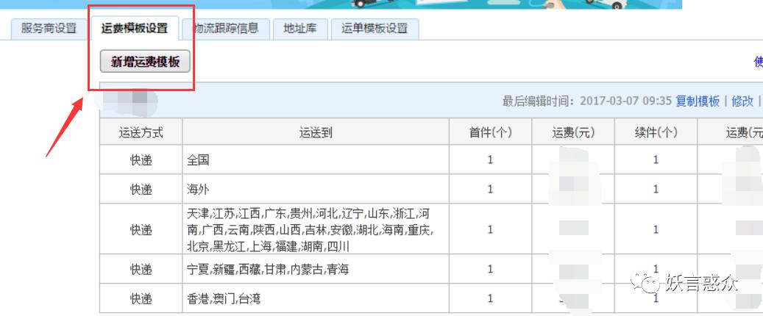Click the 宁夏,新疆,西藏 destination cell

pyautogui.click(x=268, y=270)
